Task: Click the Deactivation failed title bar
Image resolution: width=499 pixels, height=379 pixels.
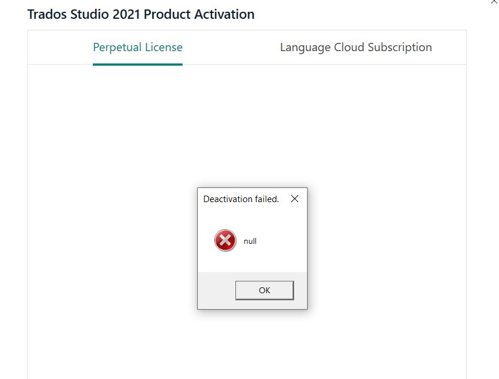Action: pyautogui.click(x=241, y=199)
